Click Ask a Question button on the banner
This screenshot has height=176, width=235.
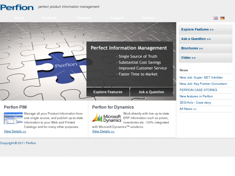click(x=152, y=92)
